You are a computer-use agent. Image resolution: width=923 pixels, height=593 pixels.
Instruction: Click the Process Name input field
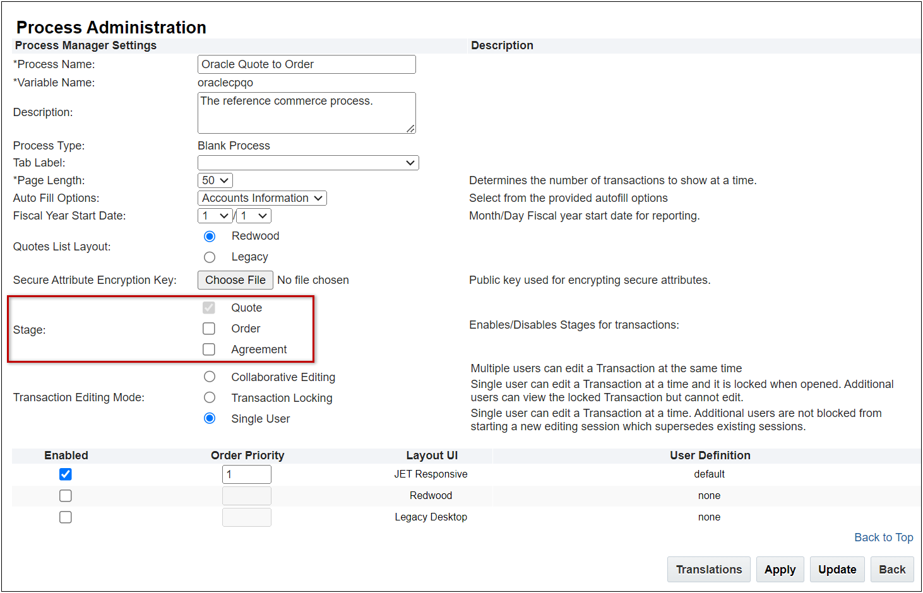coord(307,64)
